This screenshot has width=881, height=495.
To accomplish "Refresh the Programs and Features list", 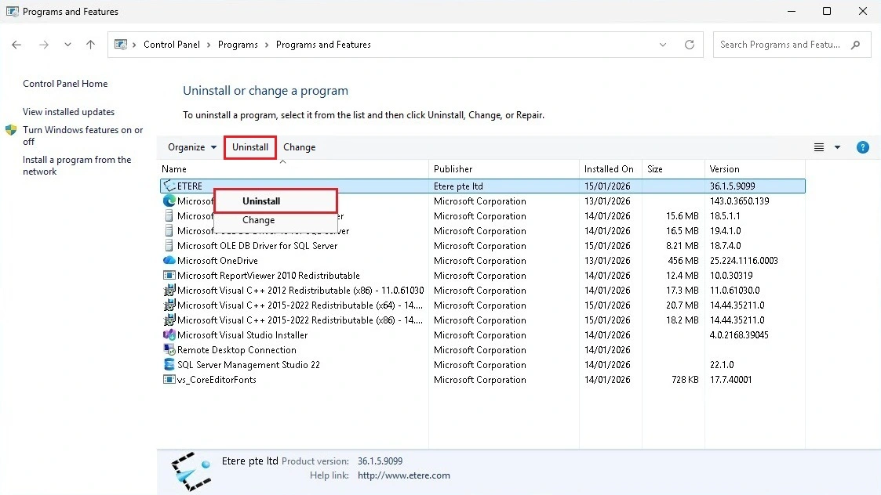I will point(690,45).
